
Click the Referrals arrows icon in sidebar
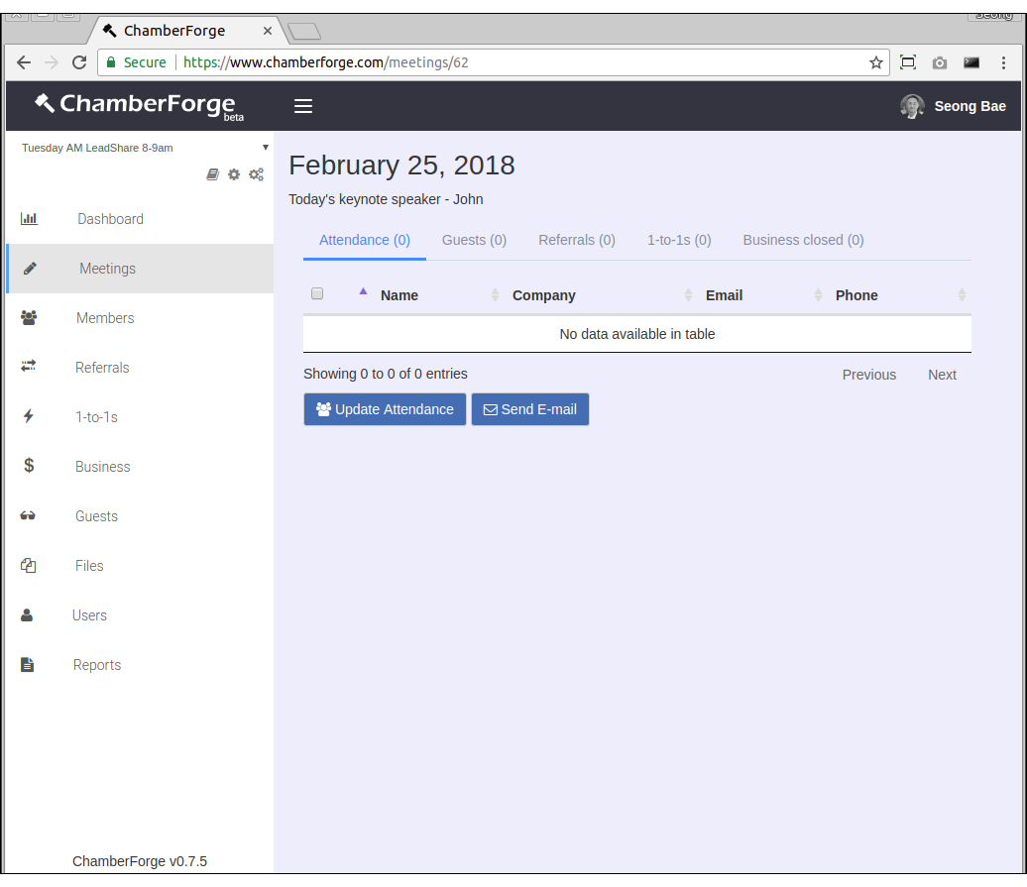(29, 367)
